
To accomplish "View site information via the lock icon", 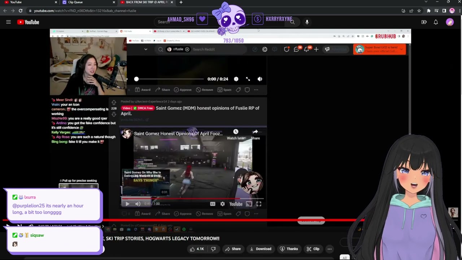I will coord(30,11).
